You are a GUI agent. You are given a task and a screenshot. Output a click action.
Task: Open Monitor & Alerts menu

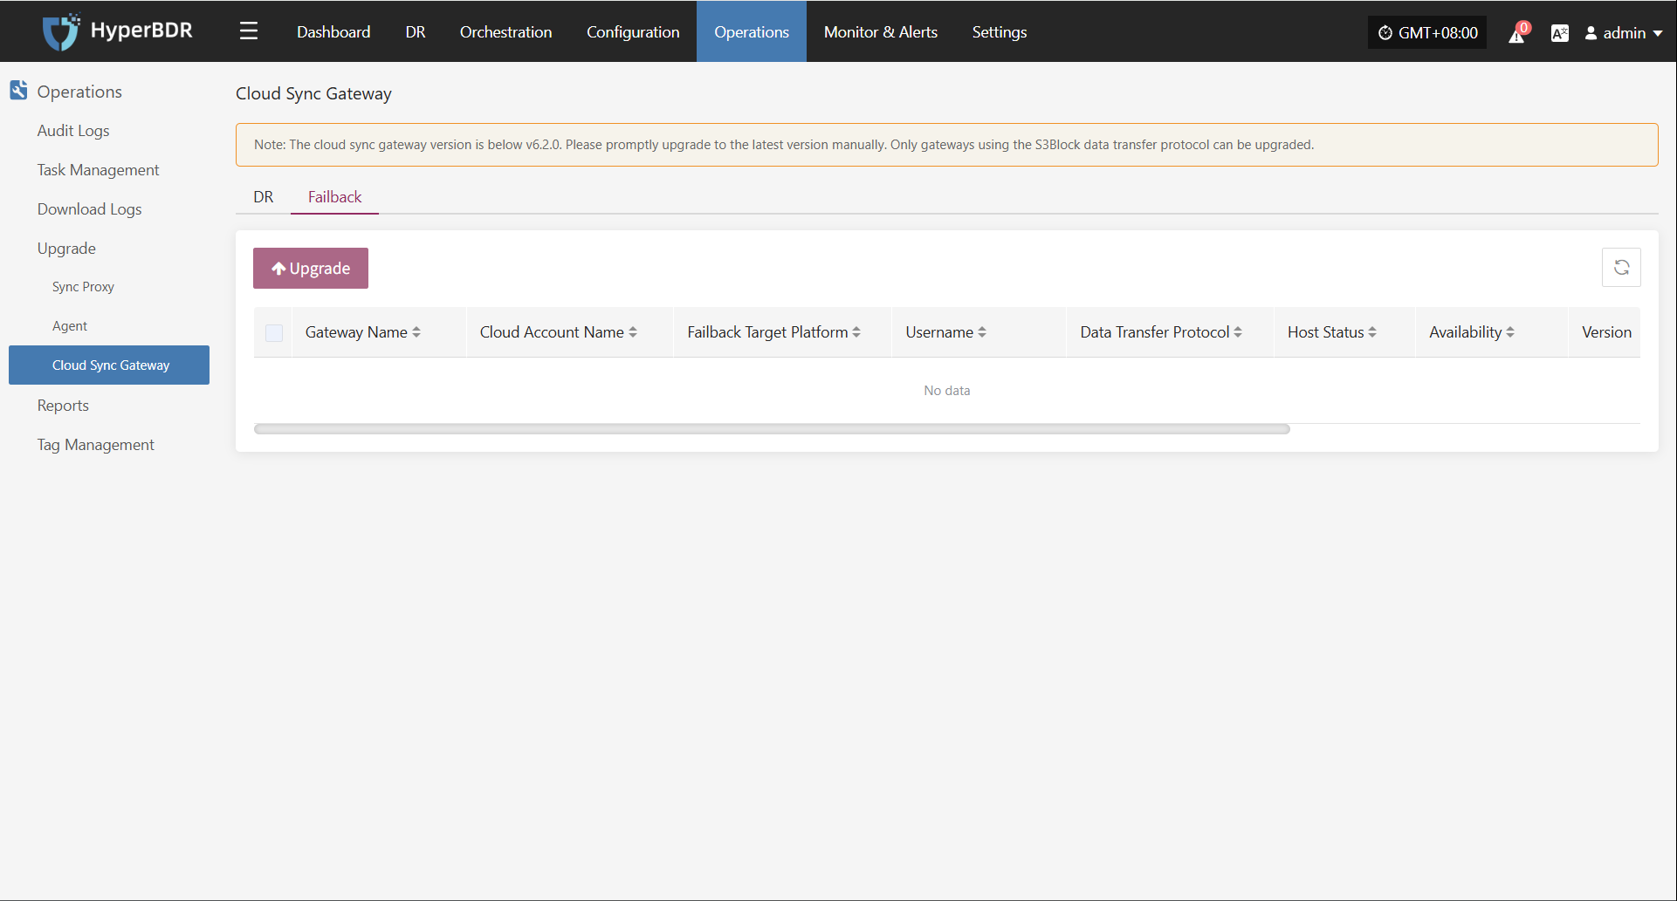(x=881, y=31)
